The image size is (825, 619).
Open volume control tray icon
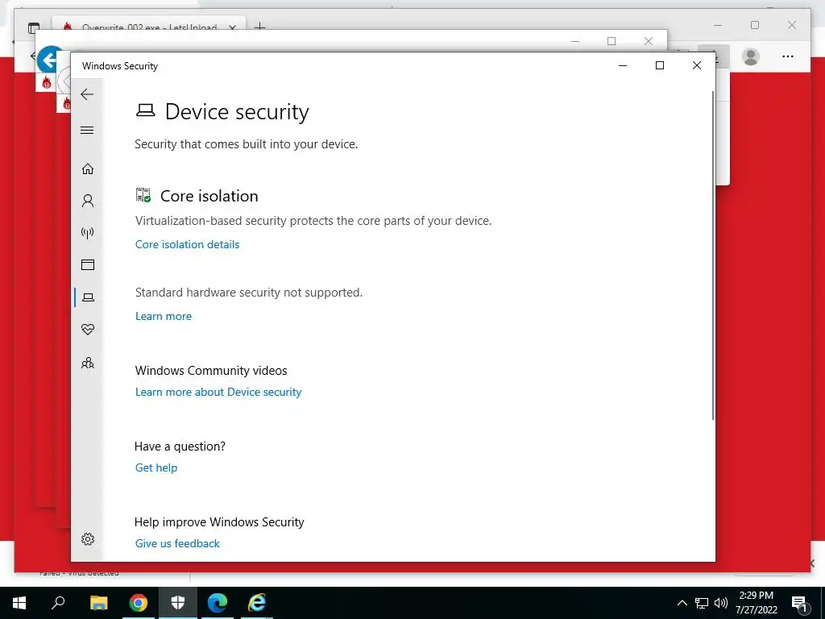pyautogui.click(x=721, y=603)
